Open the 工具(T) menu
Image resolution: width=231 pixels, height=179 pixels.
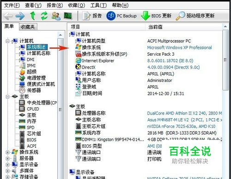(98, 6)
